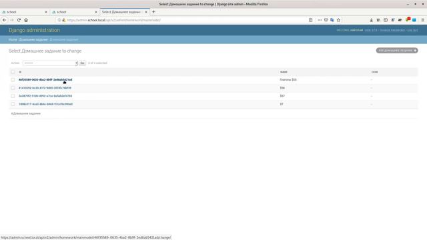Open a new browser tab
Image resolution: width=427 pixels, height=240 pixels.
coord(153,12)
